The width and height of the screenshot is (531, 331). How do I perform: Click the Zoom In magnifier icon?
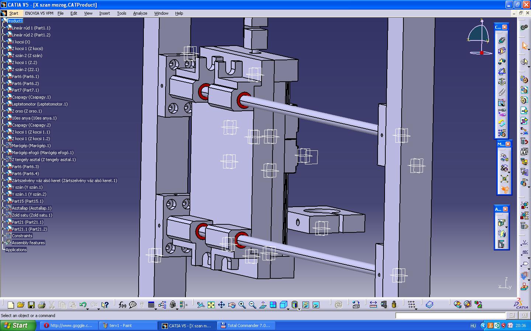pyautogui.click(x=242, y=305)
